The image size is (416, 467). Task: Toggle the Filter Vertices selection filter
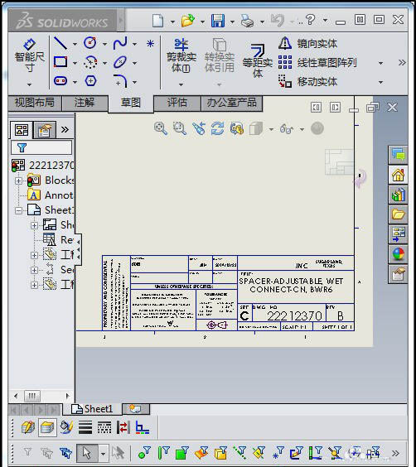144,452
